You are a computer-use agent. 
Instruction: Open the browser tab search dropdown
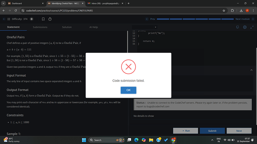pos(3,3)
